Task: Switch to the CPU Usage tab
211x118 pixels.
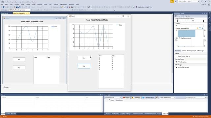Action: click(200, 51)
